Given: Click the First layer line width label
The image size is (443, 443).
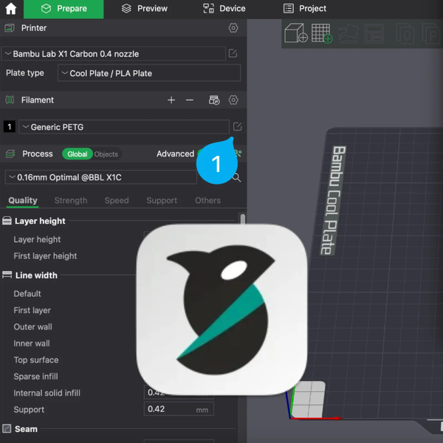Looking at the screenshot, I should coord(32,310).
